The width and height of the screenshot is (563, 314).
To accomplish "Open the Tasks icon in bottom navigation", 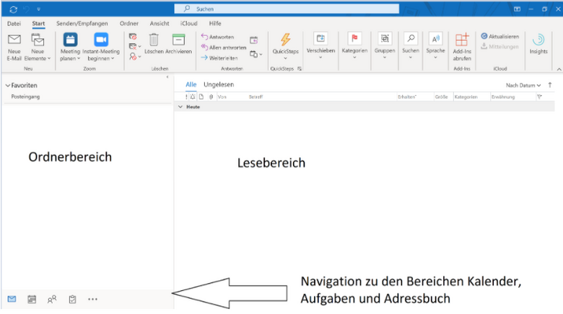I will [72, 299].
